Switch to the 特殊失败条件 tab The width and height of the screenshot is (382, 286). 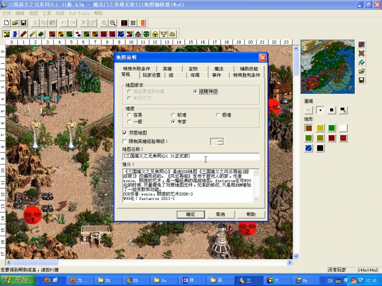coord(136,69)
